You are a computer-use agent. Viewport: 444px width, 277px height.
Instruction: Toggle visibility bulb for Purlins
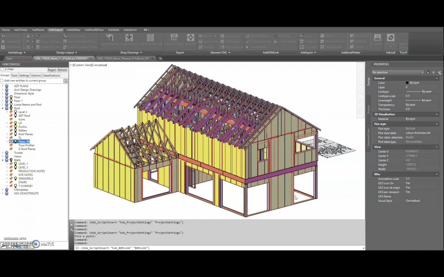tap(16, 127)
